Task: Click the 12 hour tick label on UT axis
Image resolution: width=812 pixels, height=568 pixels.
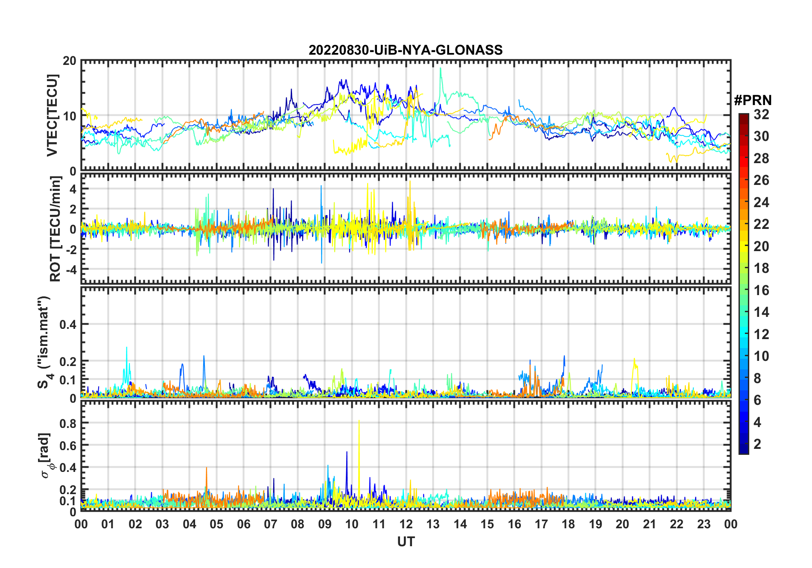Action: (406, 524)
